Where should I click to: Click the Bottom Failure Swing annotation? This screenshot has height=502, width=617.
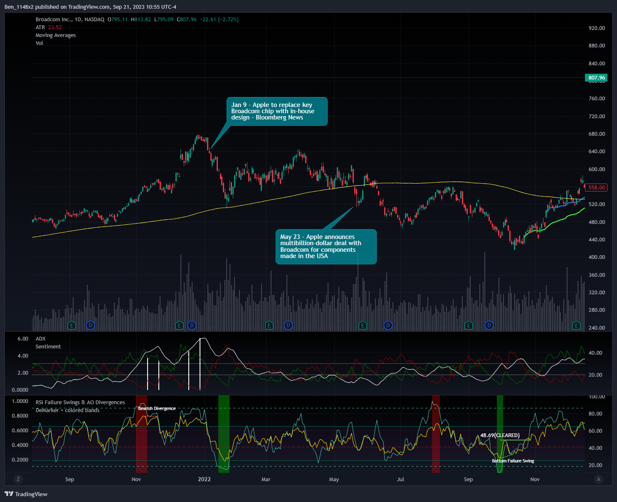(x=513, y=461)
